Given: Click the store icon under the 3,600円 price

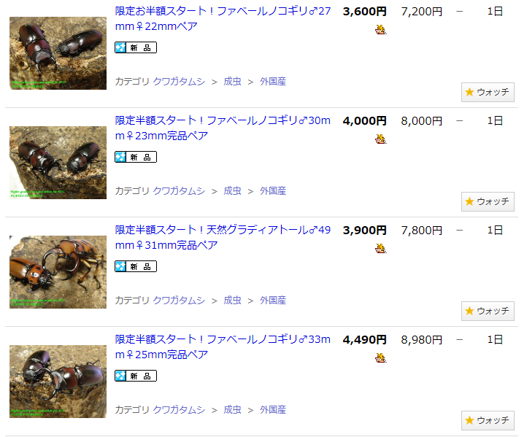Looking at the screenshot, I should click(x=380, y=30).
